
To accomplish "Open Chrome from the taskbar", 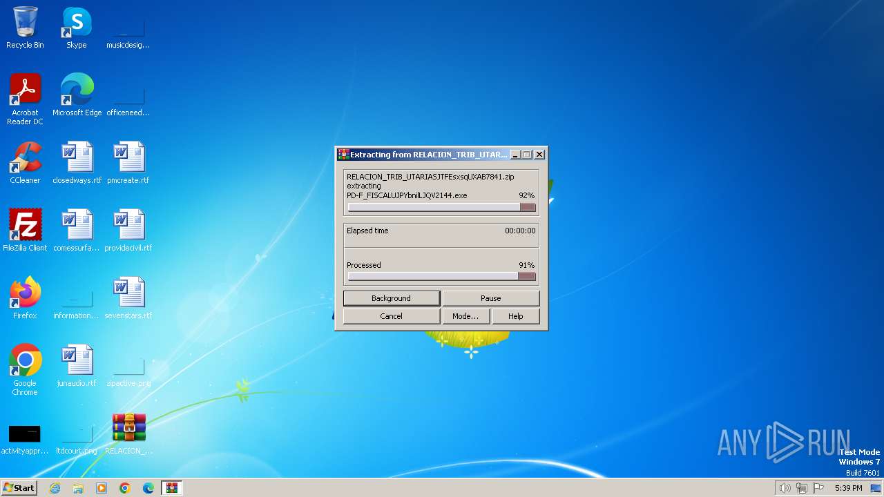I will pos(125,488).
